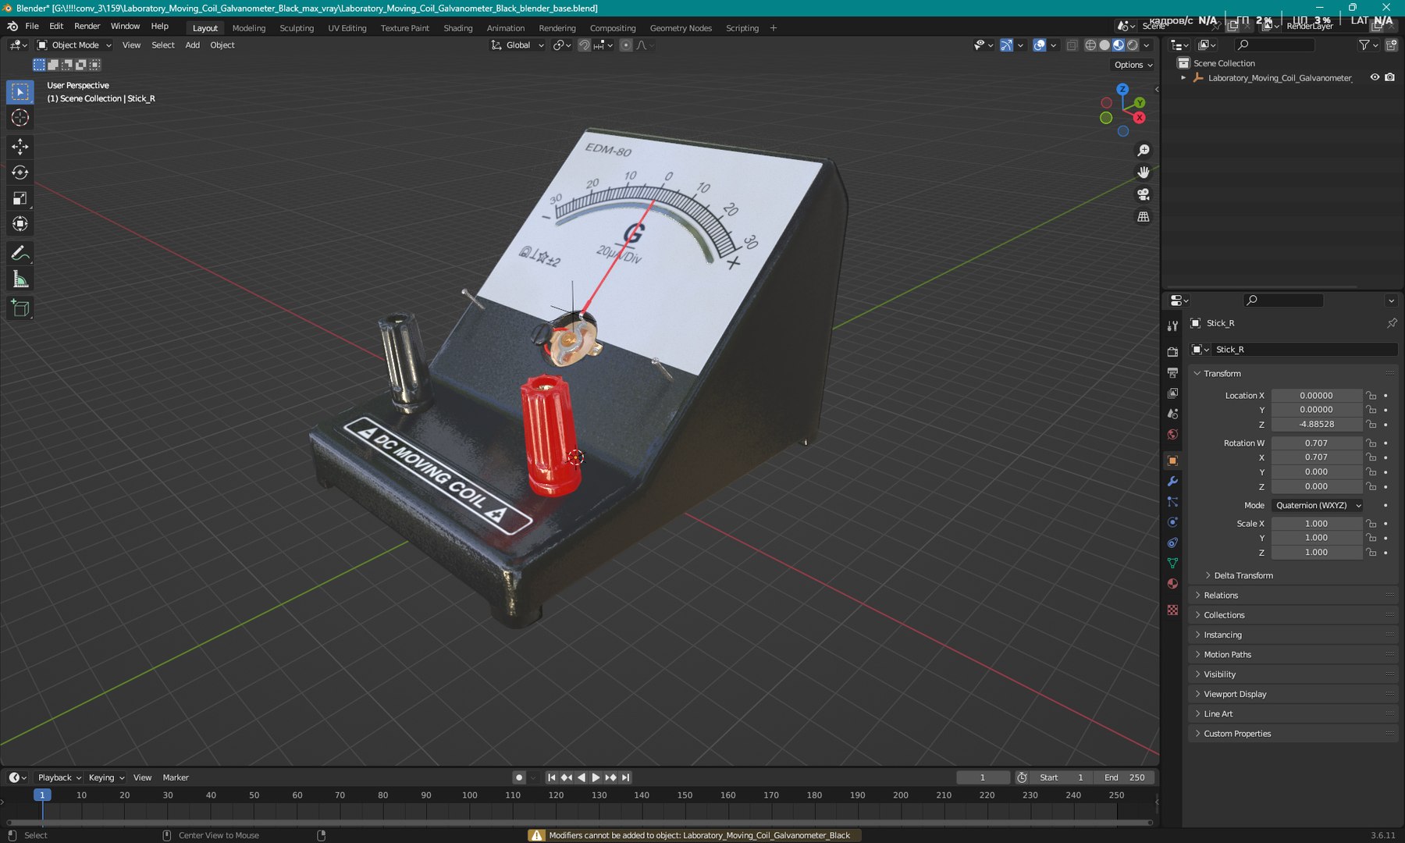The height and width of the screenshot is (843, 1405).
Task: Open the Render menu
Action: tap(87, 26)
